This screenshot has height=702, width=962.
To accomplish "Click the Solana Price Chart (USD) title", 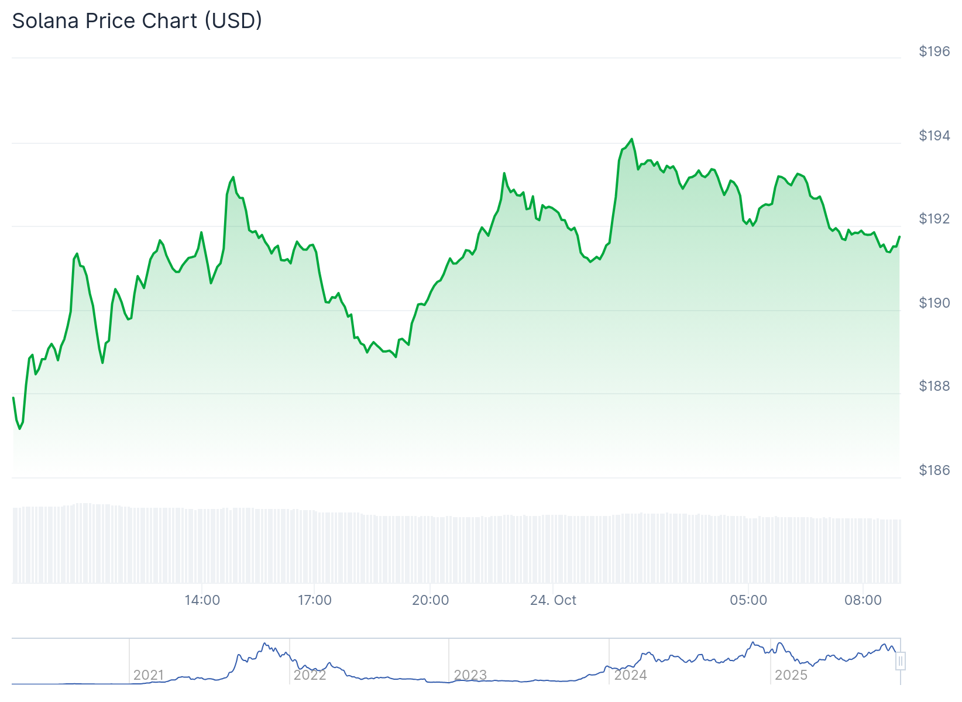I will point(137,21).
